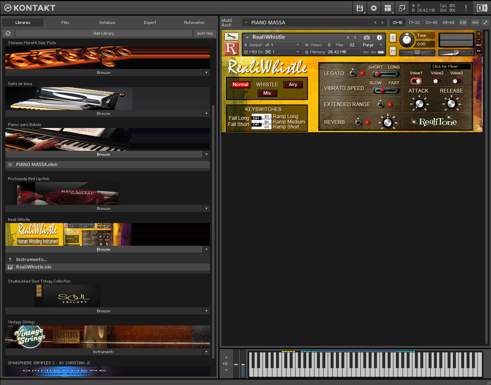Switch to the Database tab
The height and width of the screenshot is (385, 491).
107,23
